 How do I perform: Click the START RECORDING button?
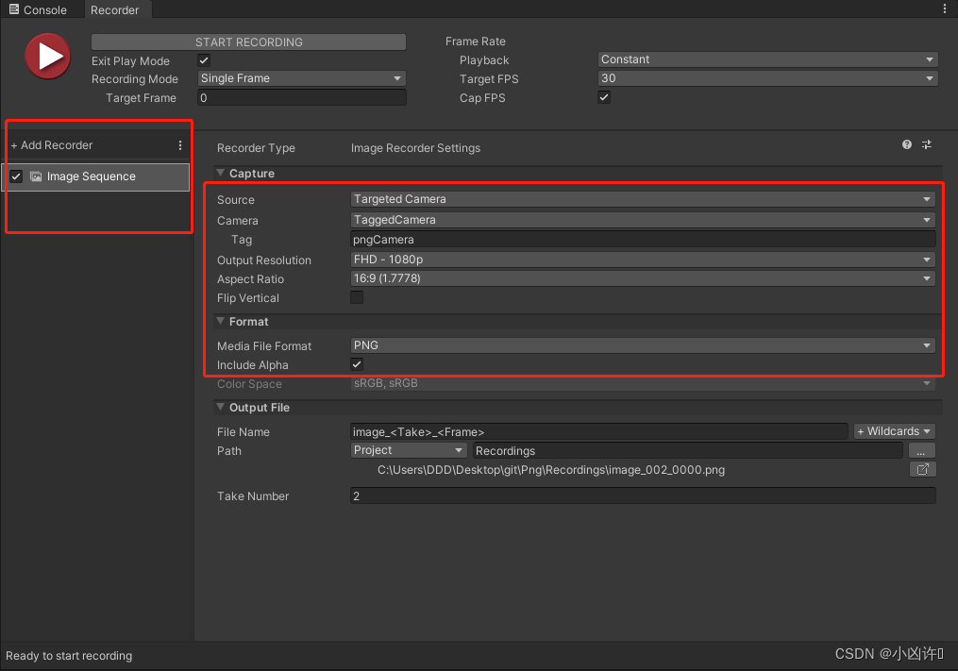(247, 42)
